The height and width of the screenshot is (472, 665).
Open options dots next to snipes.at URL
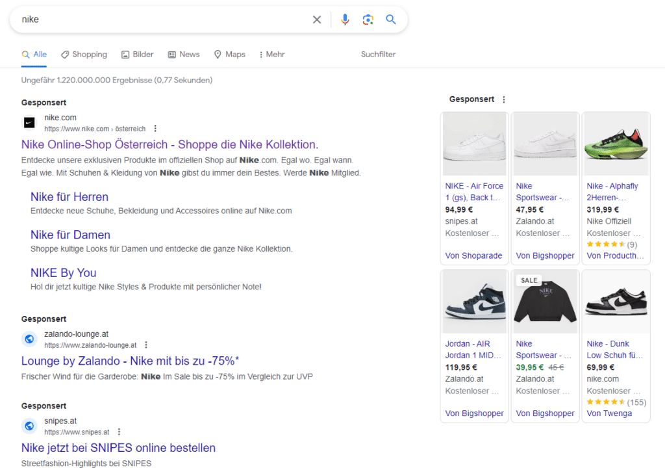tap(119, 432)
